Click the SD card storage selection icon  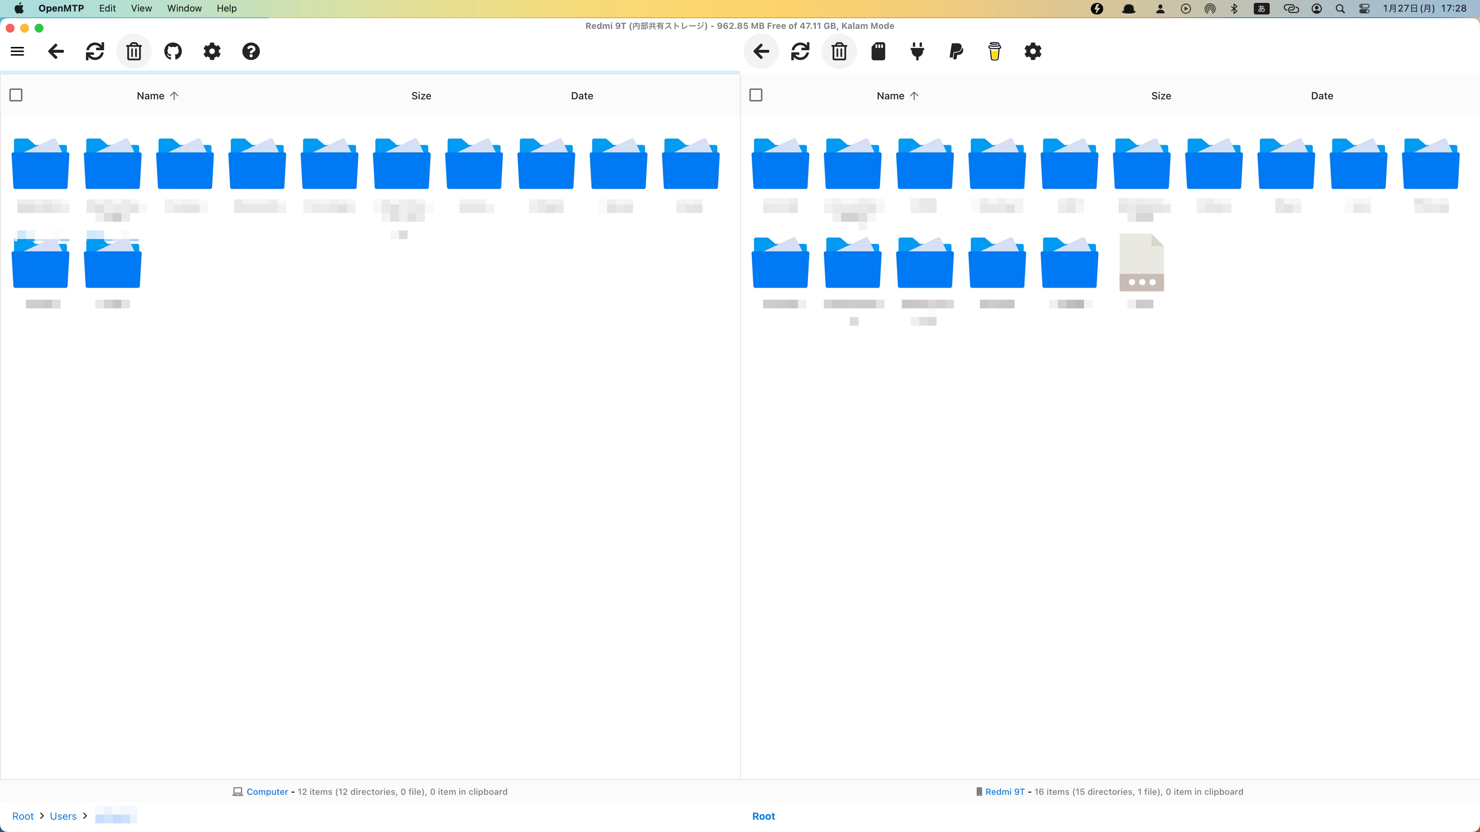[878, 52]
